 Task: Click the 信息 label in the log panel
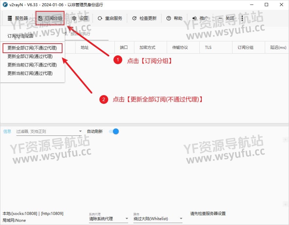[7, 132]
